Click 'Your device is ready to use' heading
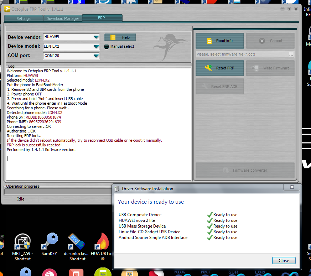 [x=151, y=202]
